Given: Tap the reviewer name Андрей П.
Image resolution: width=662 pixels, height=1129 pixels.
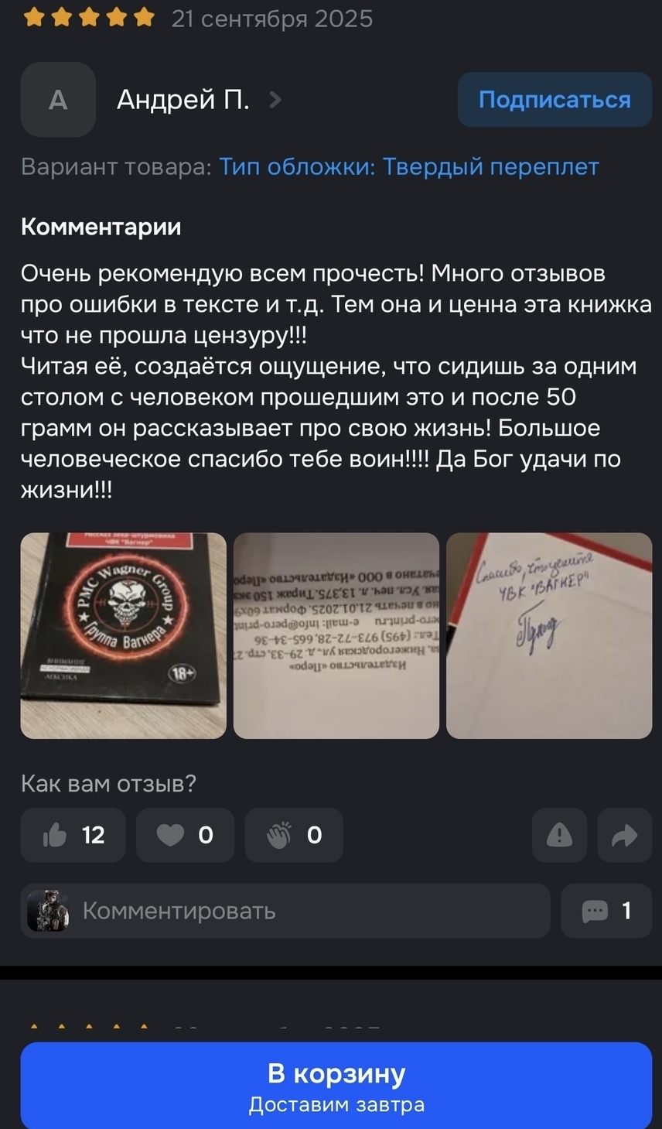Looking at the screenshot, I should point(183,100).
